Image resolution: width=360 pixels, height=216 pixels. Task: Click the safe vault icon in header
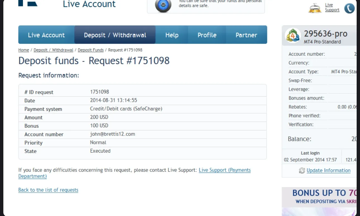pyautogui.click(x=163, y=6)
